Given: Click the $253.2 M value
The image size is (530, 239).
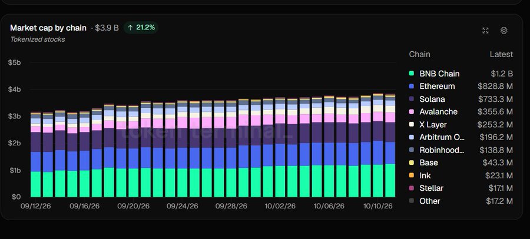Looking at the screenshot, I should coord(495,124).
